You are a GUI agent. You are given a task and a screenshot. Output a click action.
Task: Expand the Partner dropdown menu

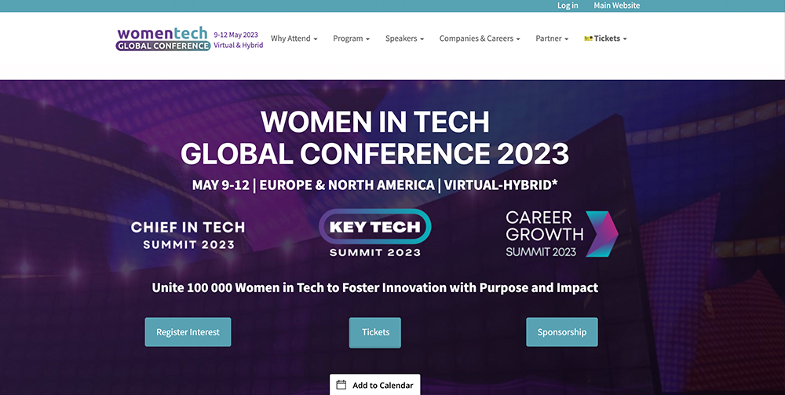pos(552,38)
